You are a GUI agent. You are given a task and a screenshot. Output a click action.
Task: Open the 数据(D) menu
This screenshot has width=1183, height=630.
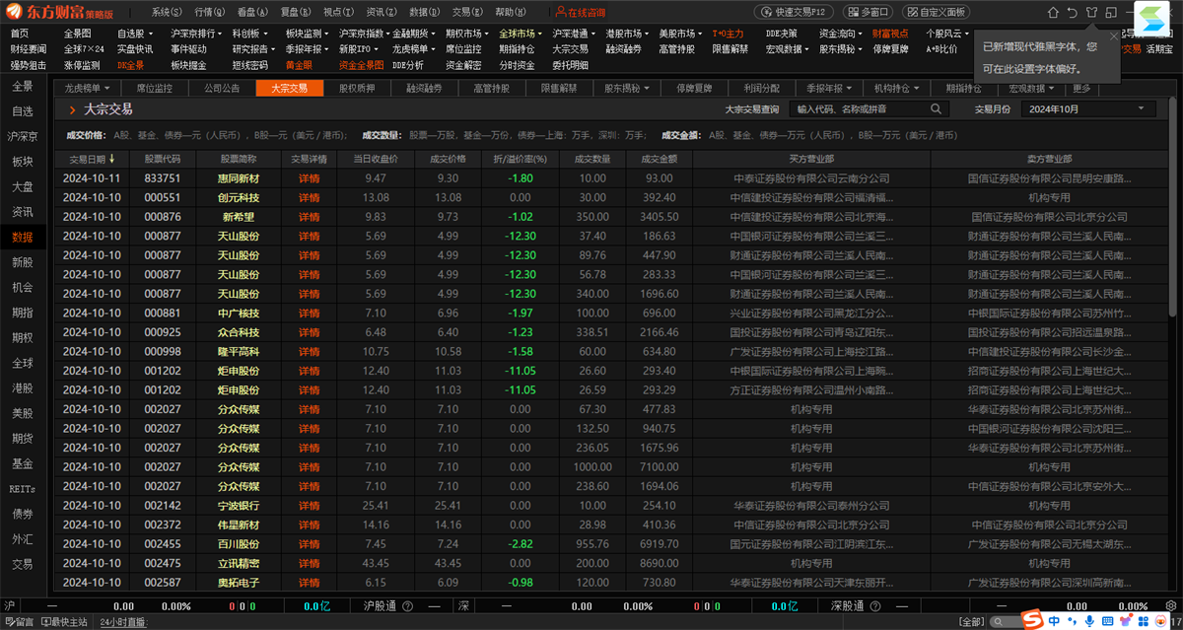(425, 13)
